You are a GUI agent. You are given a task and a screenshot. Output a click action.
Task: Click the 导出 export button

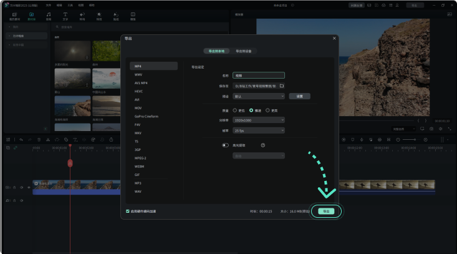[x=325, y=212]
